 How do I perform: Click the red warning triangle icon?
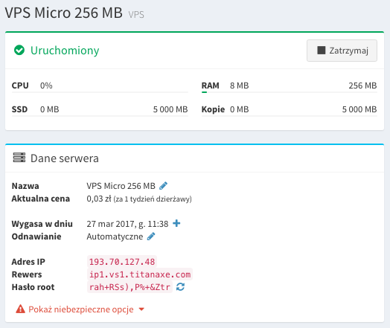[20, 309]
